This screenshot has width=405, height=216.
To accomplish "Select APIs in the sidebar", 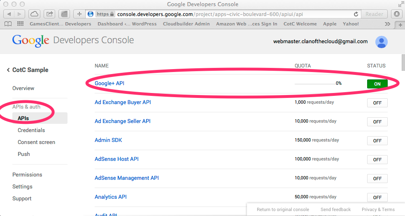I will (x=40, y=118).
